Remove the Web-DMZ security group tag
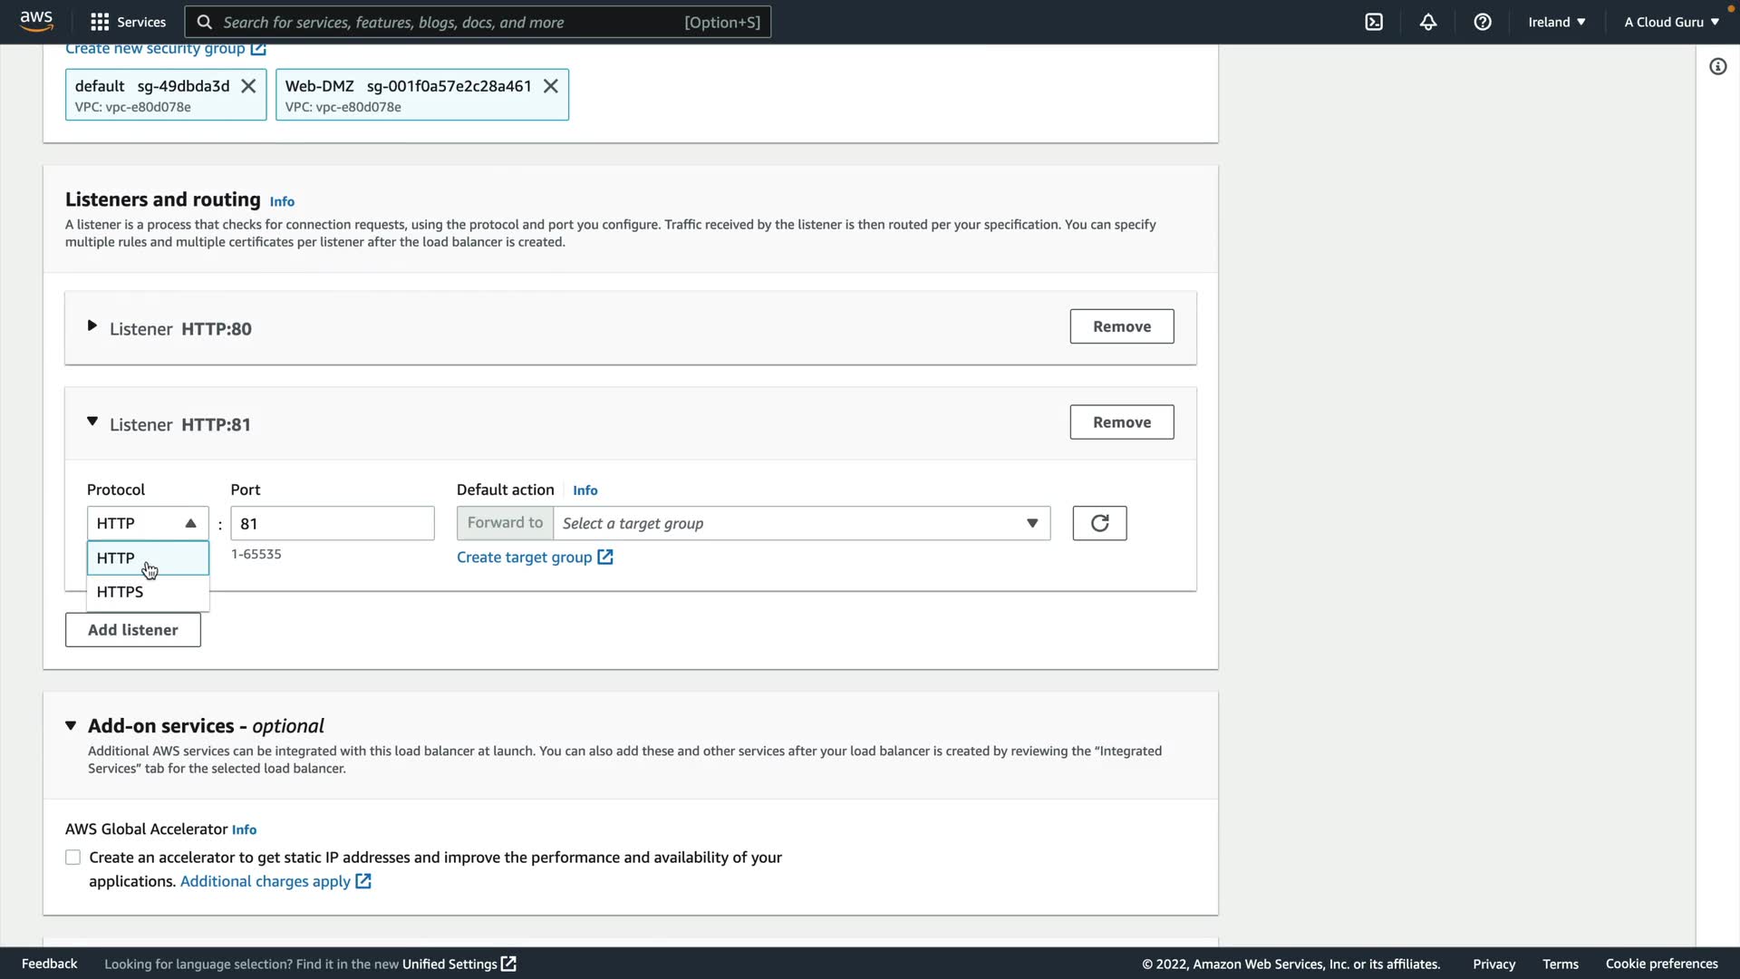Screen dimensions: 1740x979 point(550,86)
